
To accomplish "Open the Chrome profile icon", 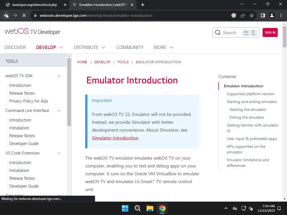I will [x=272, y=16].
